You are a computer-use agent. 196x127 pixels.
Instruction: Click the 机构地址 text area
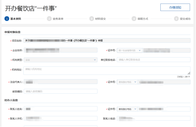[x=107, y=70]
